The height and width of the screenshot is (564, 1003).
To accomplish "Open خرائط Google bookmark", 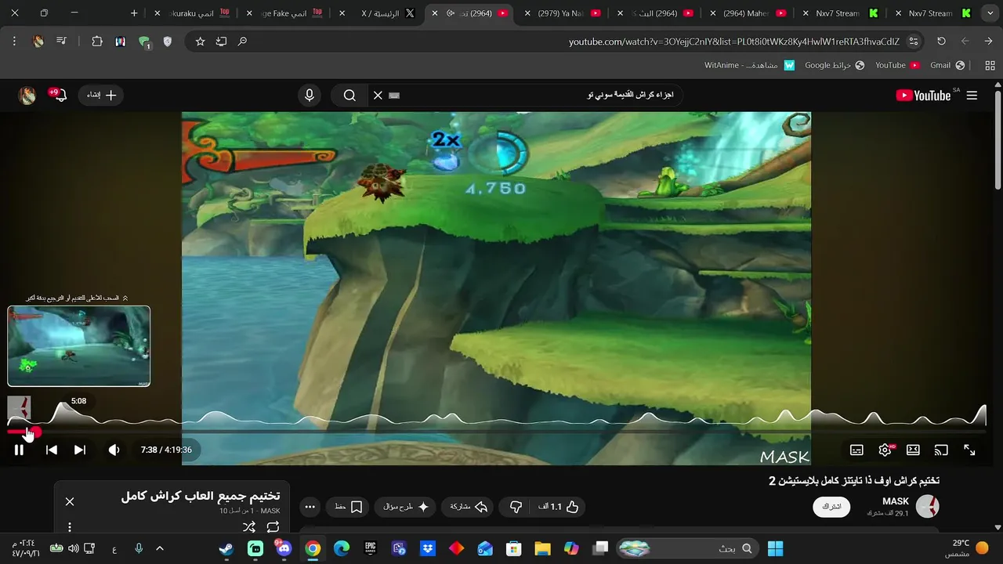I will pos(835,65).
